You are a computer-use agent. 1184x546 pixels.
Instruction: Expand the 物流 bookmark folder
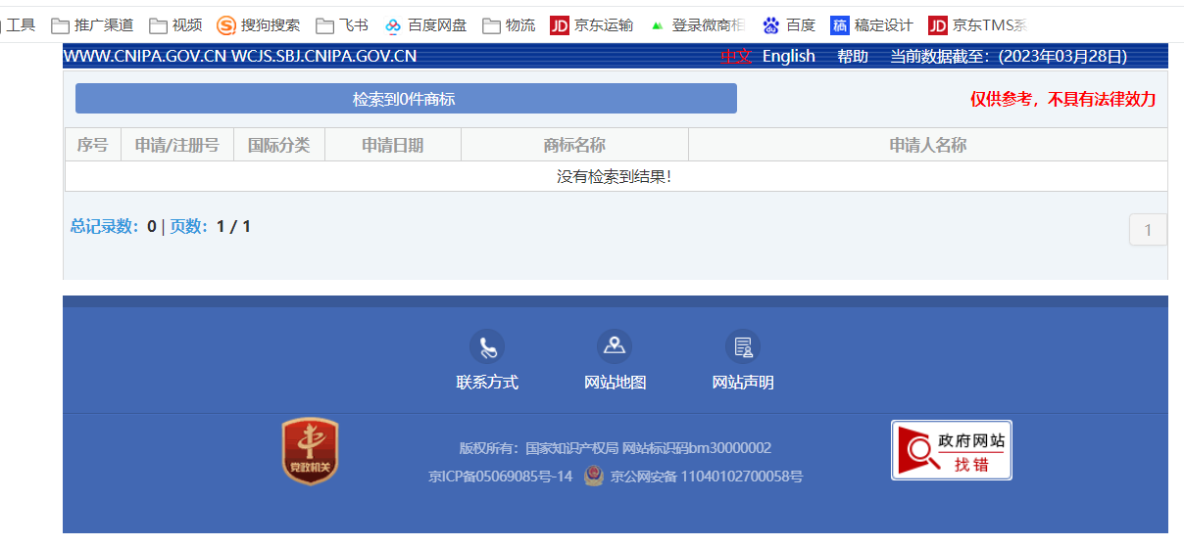point(509,25)
